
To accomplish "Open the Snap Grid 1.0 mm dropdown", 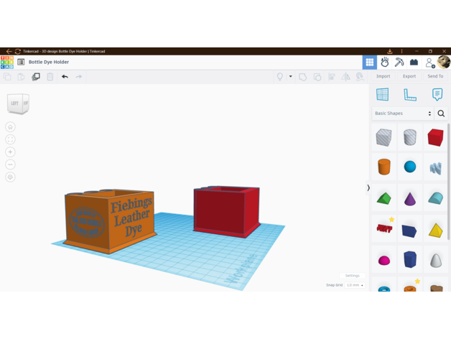I will click(x=355, y=285).
